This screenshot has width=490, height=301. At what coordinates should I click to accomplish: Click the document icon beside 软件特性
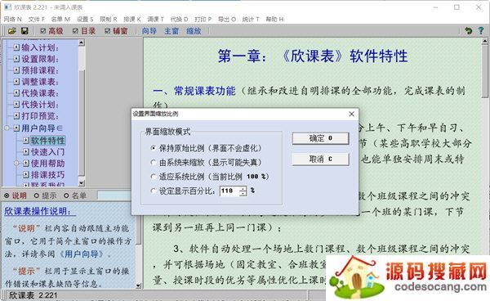click(x=26, y=141)
